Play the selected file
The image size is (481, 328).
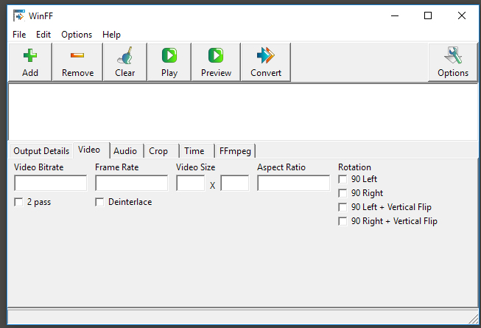(x=169, y=63)
